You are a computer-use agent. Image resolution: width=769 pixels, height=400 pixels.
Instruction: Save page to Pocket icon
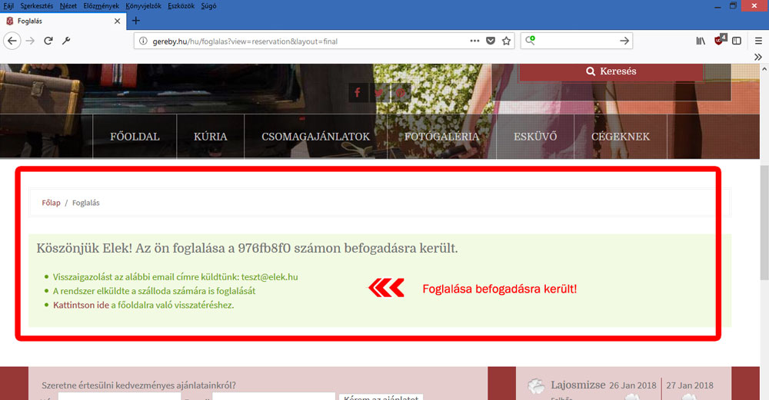[x=490, y=41]
